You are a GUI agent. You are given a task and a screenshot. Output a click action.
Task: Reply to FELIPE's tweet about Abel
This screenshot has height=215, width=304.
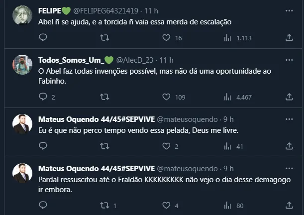point(43,37)
